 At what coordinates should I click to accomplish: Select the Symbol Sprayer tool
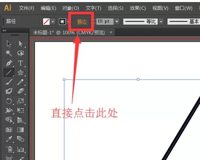tap(9, 149)
